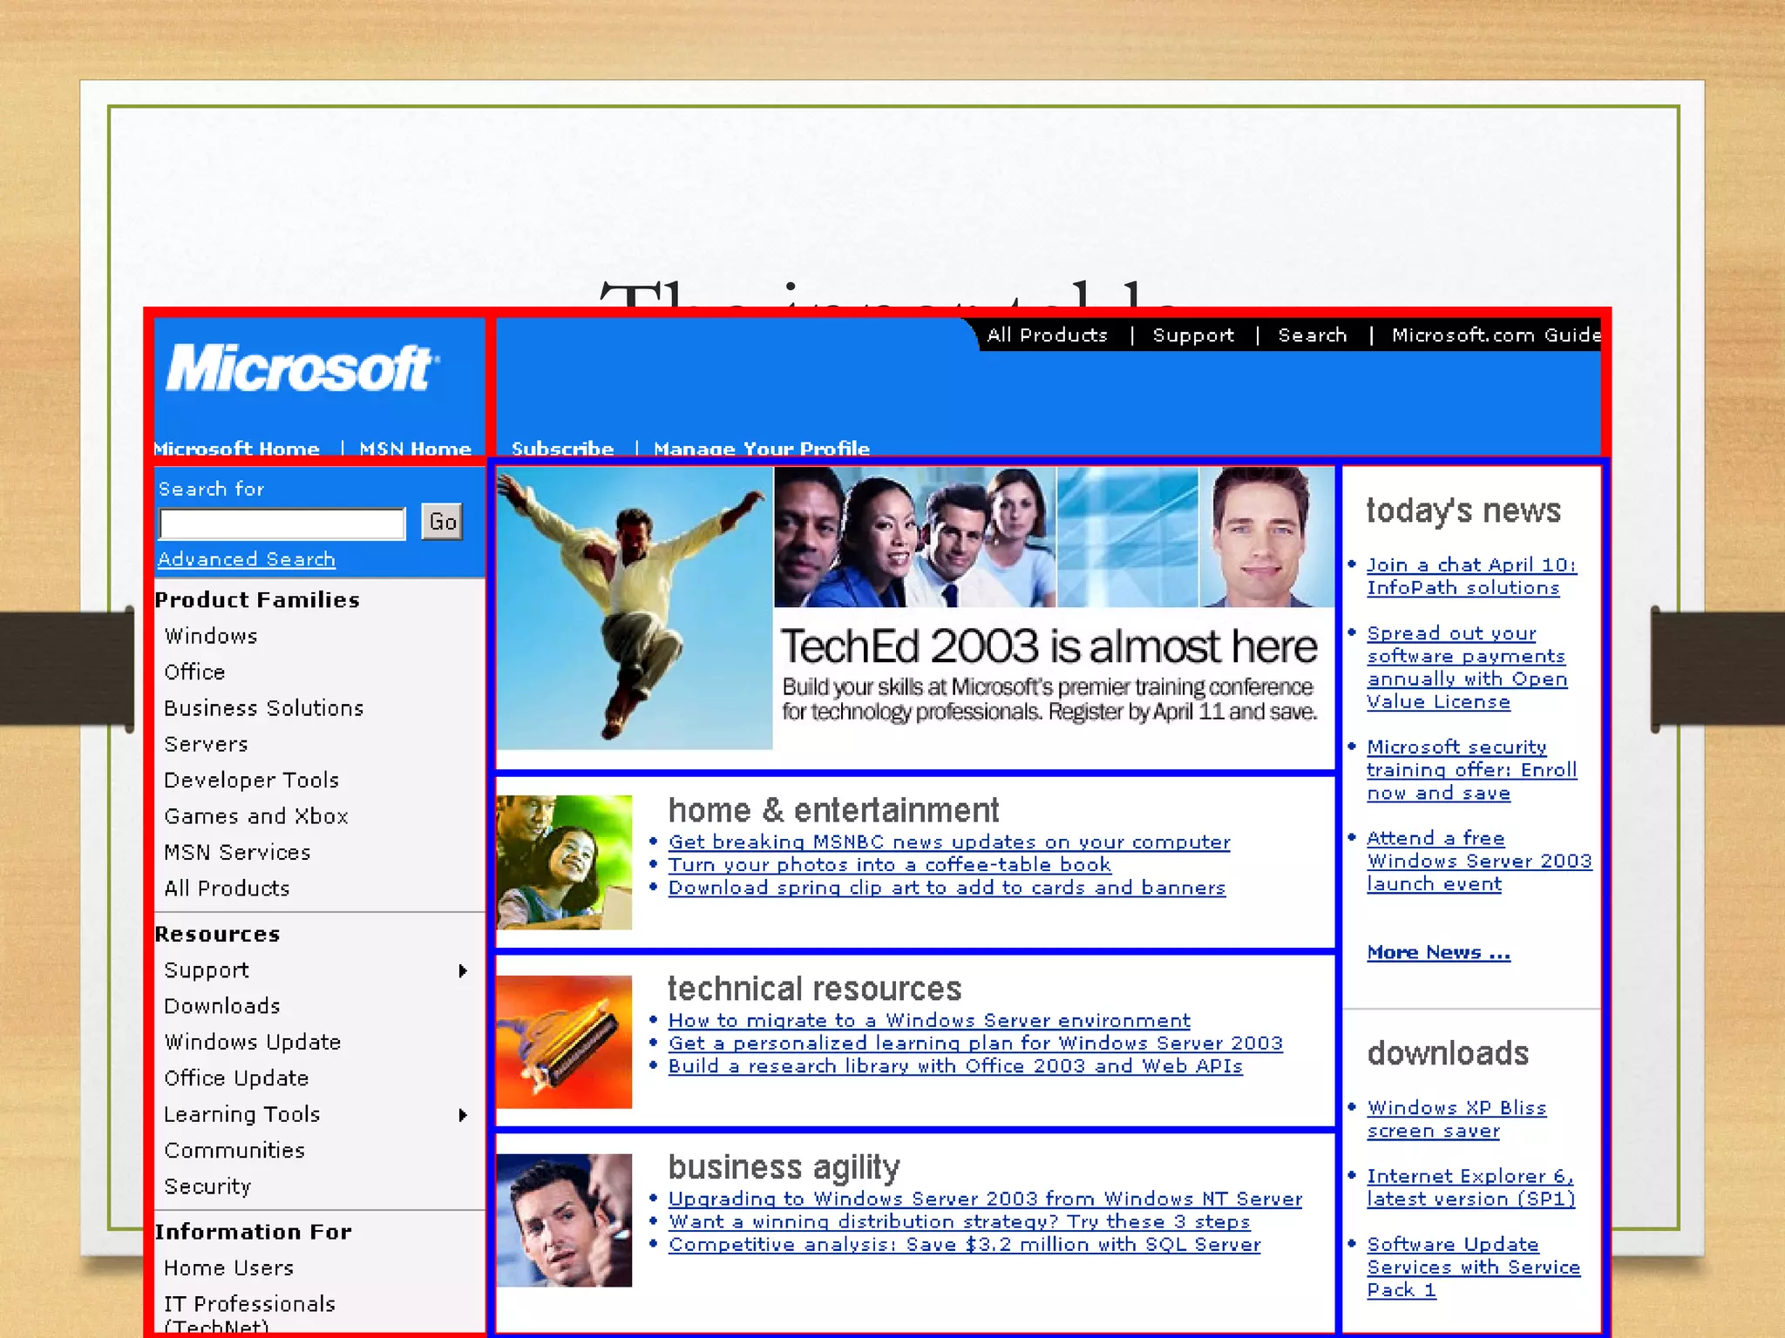Open the More News link

click(x=1438, y=952)
